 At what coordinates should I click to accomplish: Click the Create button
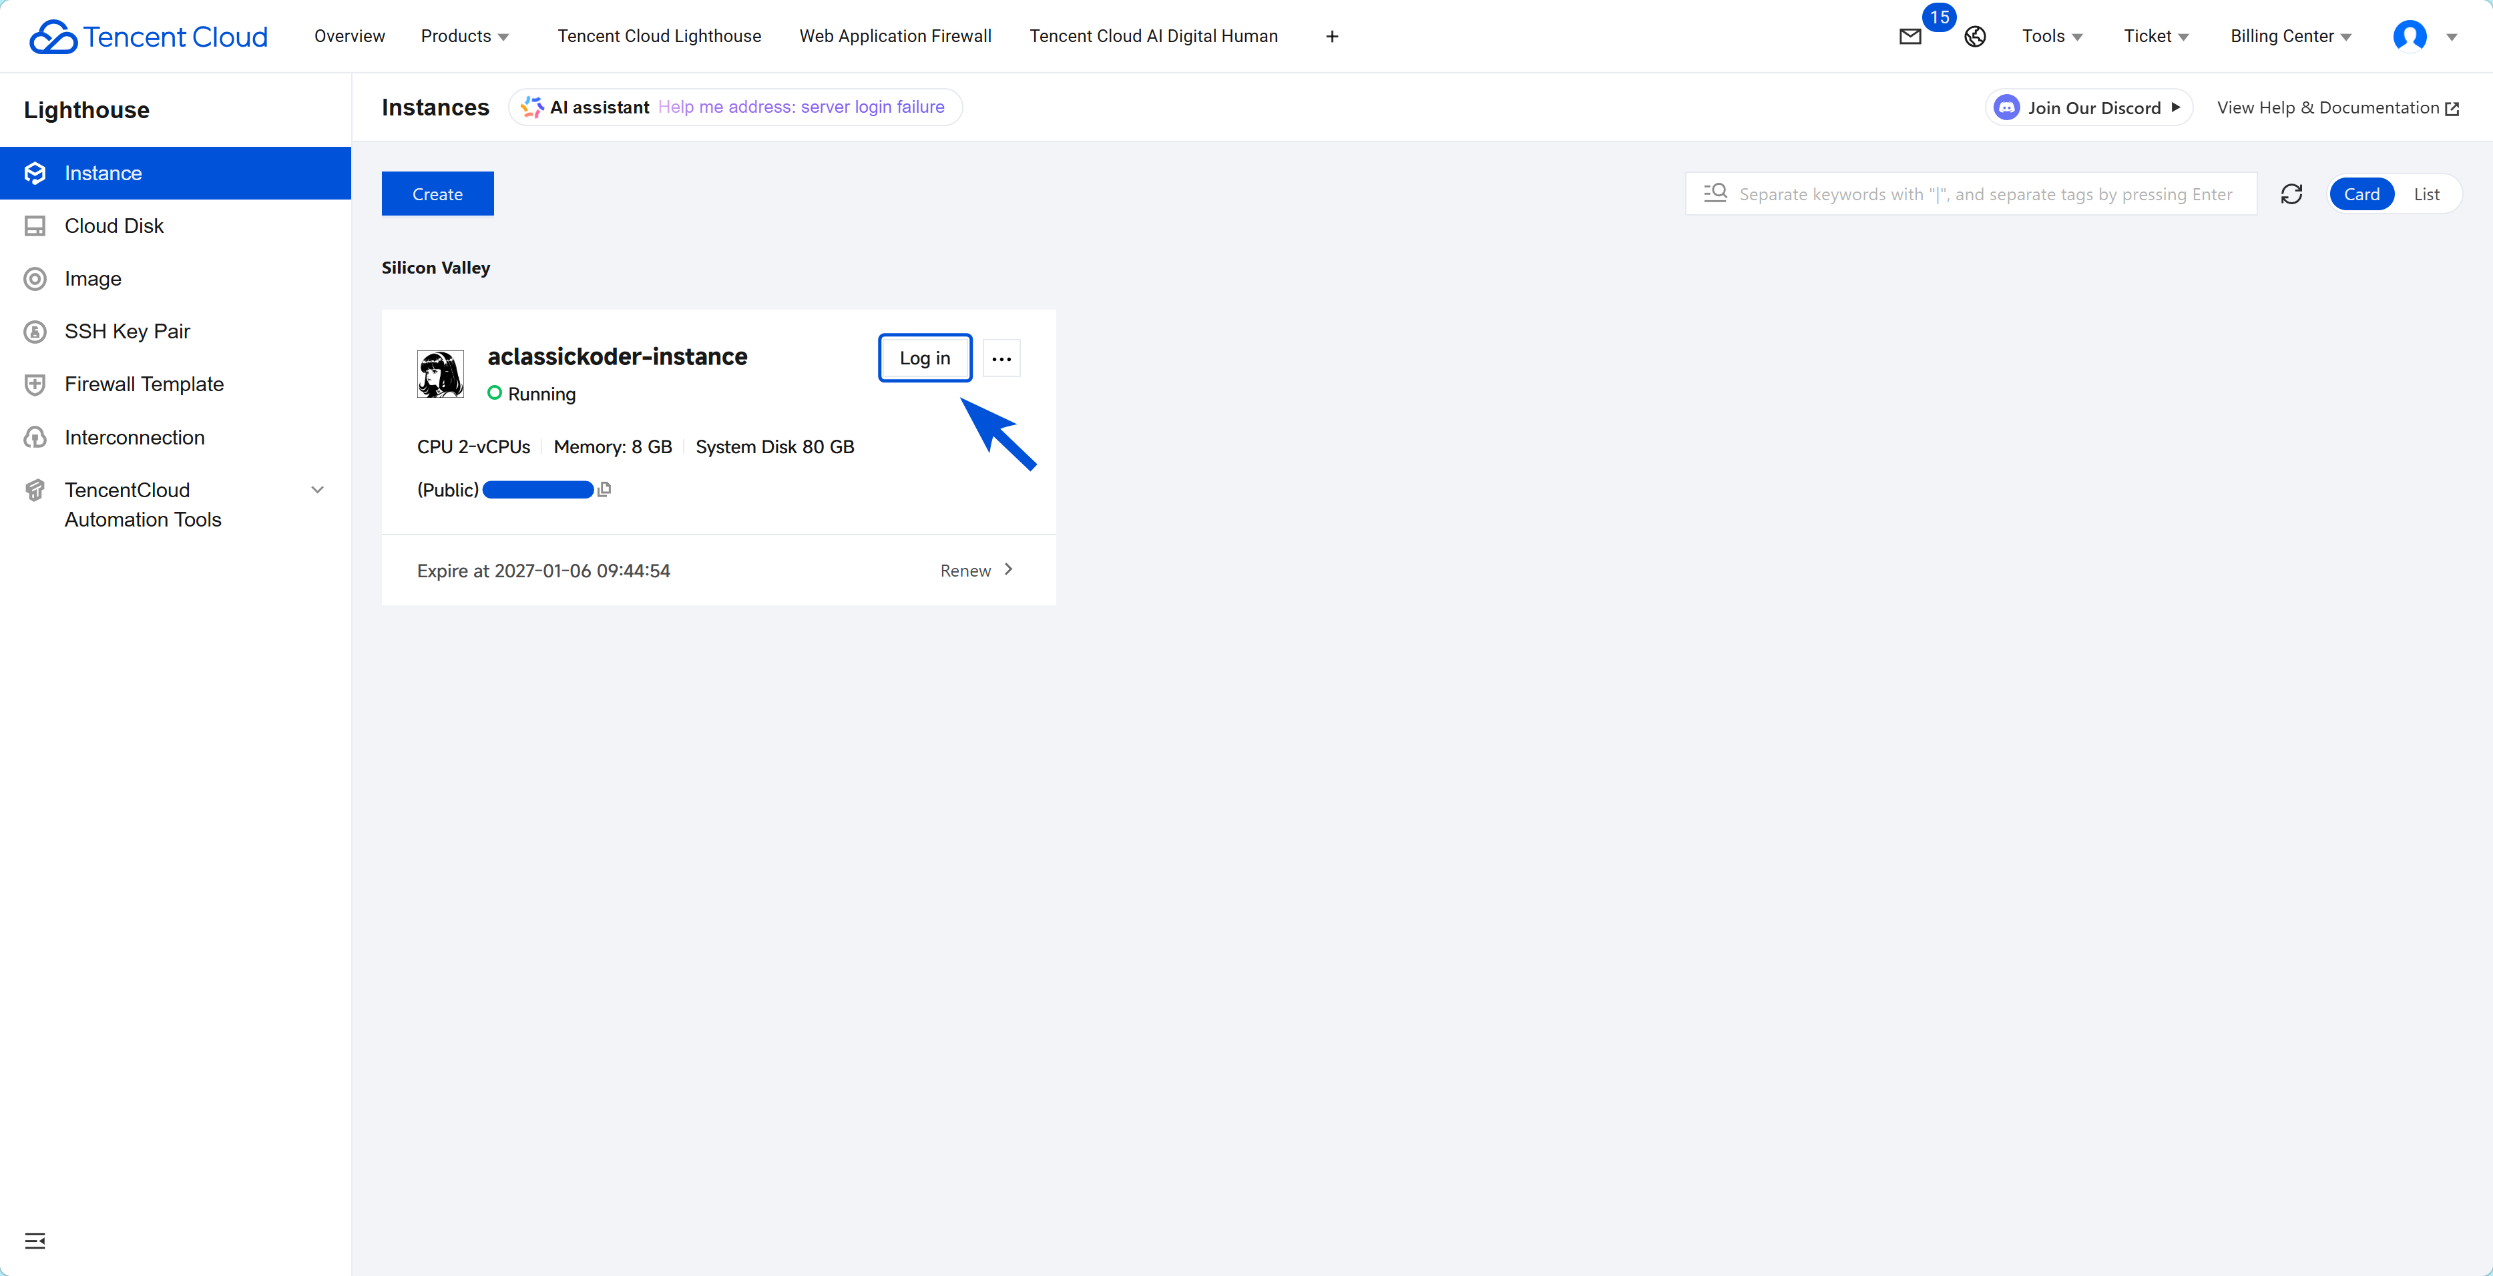[x=437, y=194]
